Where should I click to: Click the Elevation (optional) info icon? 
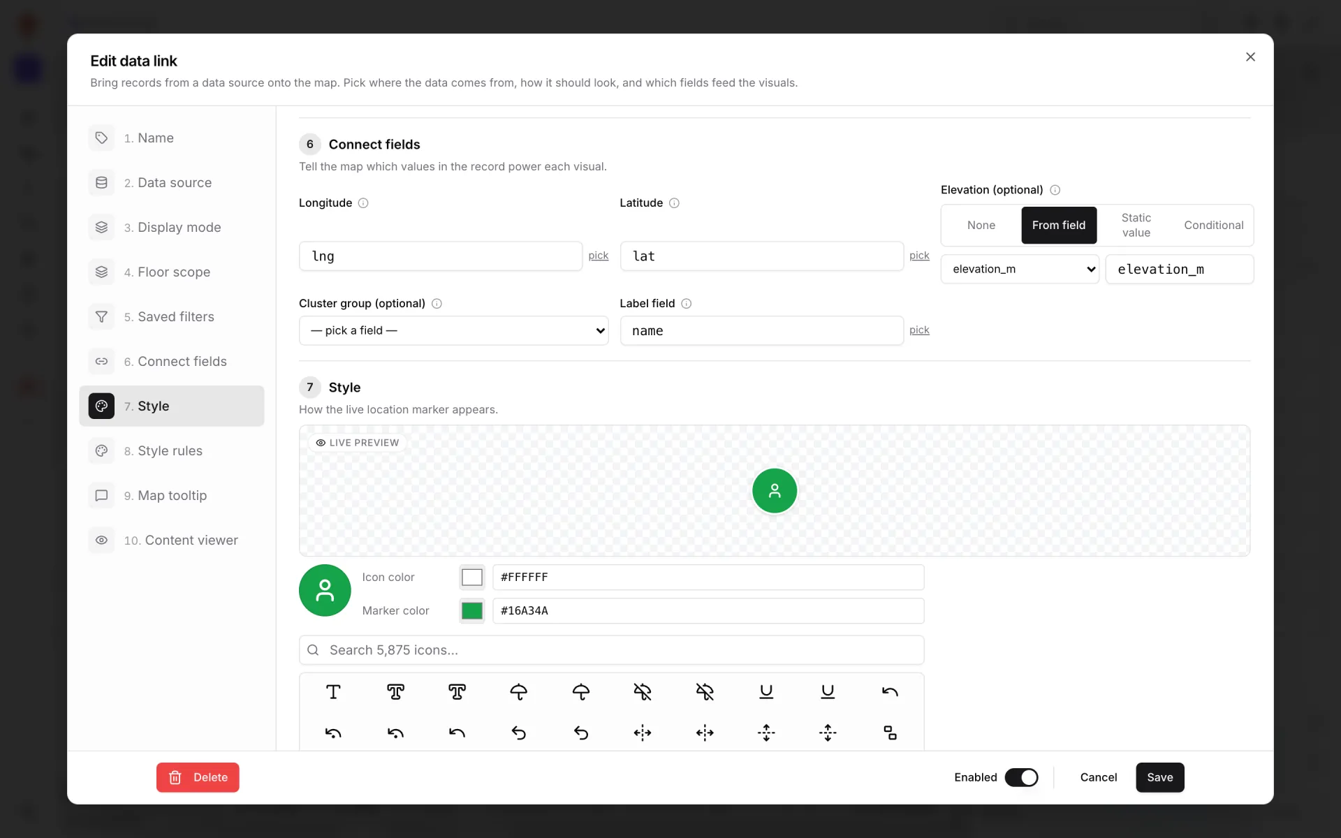(1055, 190)
